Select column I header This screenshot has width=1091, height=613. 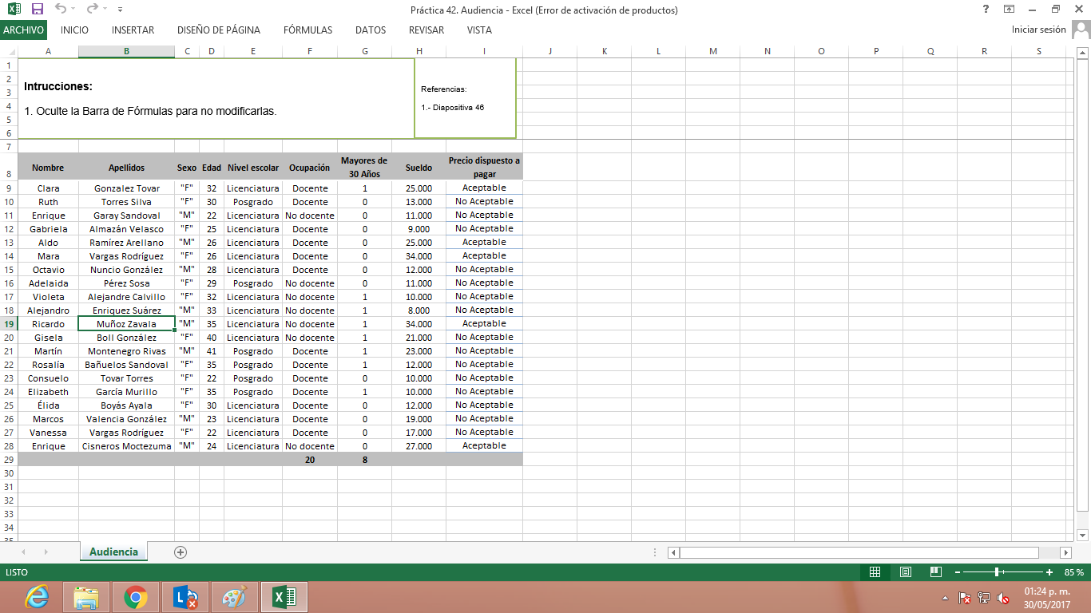tap(484, 51)
